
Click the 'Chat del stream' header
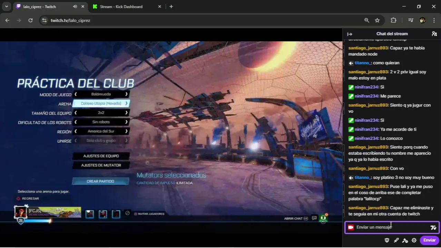[392, 34]
